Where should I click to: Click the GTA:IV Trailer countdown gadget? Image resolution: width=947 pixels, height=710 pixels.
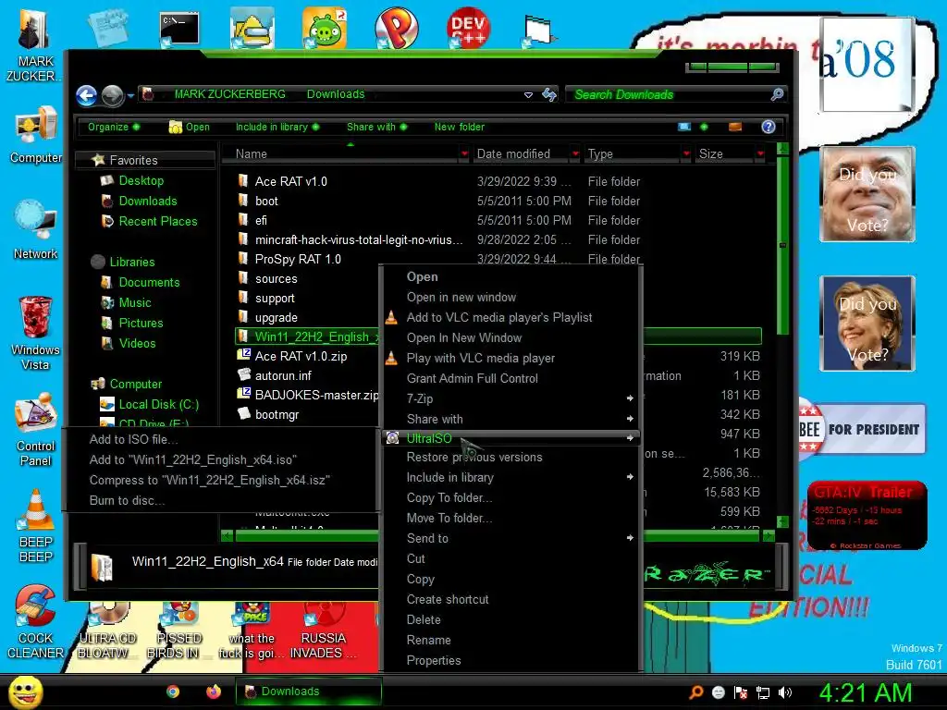[867, 515]
